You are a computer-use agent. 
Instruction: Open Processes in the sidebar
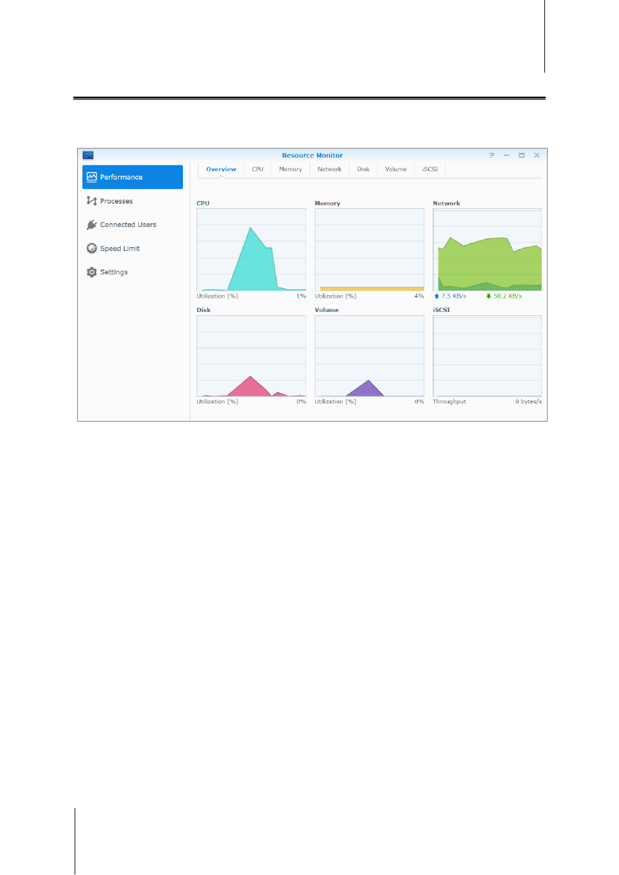pyautogui.click(x=132, y=201)
